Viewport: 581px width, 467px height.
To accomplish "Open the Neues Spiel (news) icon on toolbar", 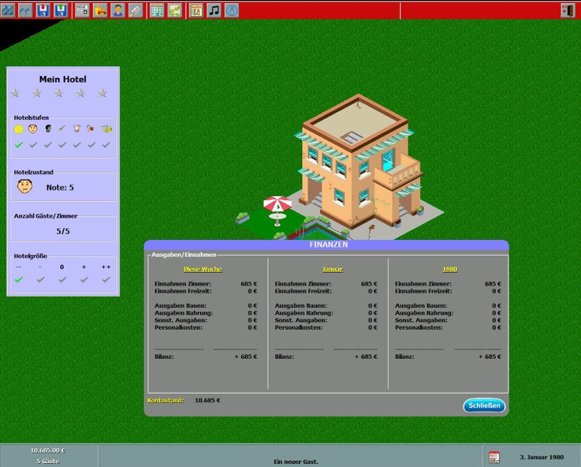I will tap(81, 9).
